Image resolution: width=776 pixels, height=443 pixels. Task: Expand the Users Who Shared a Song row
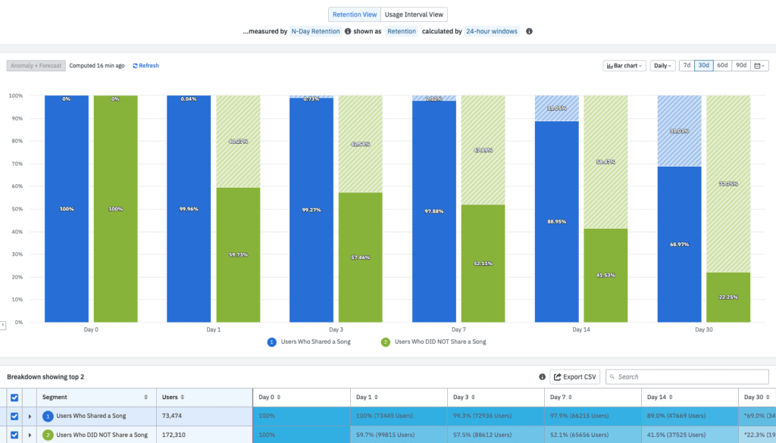tap(30, 416)
